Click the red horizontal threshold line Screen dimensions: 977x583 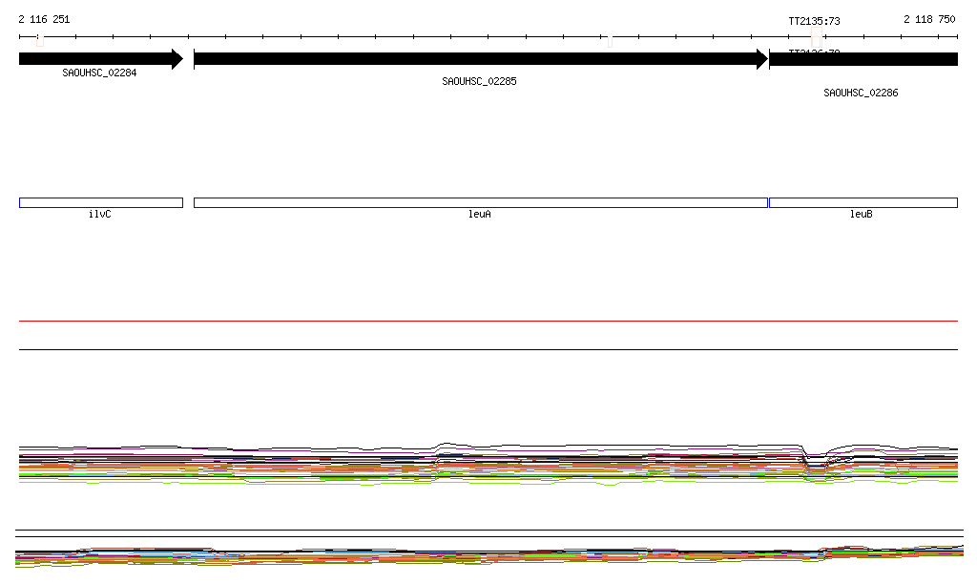(x=488, y=321)
